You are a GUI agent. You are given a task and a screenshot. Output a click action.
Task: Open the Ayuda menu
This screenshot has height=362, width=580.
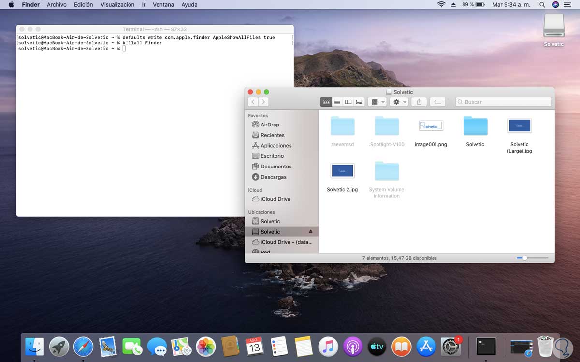click(x=189, y=4)
